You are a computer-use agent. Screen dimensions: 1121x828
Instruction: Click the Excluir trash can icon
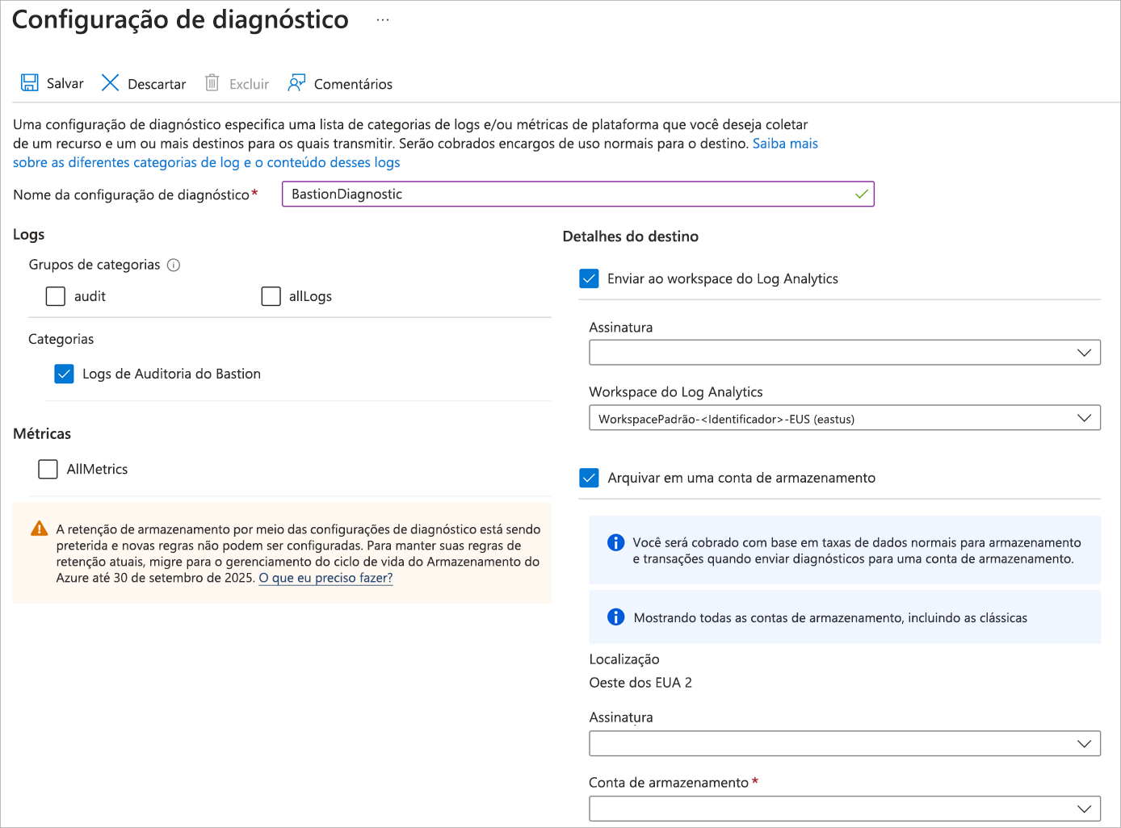coord(212,83)
